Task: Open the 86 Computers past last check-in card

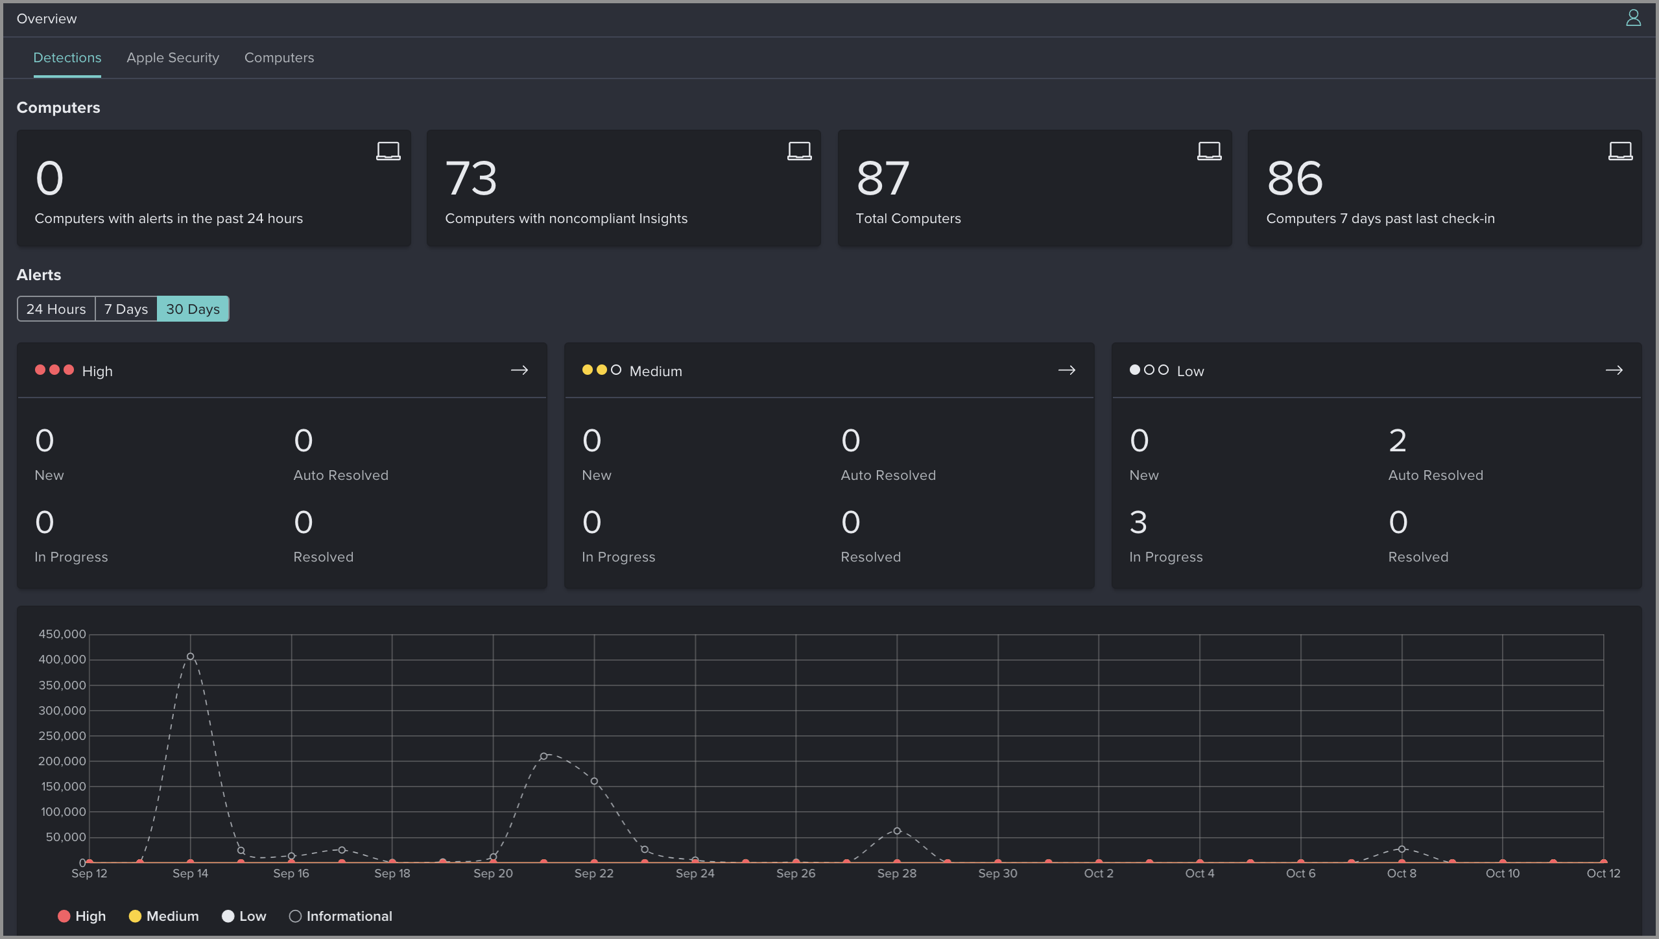Action: pyautogui.click(x=1444, y=188)
